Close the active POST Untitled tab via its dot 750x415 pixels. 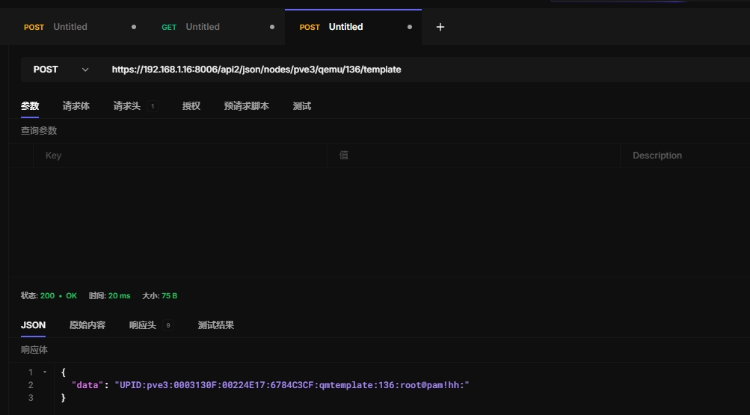410,27
